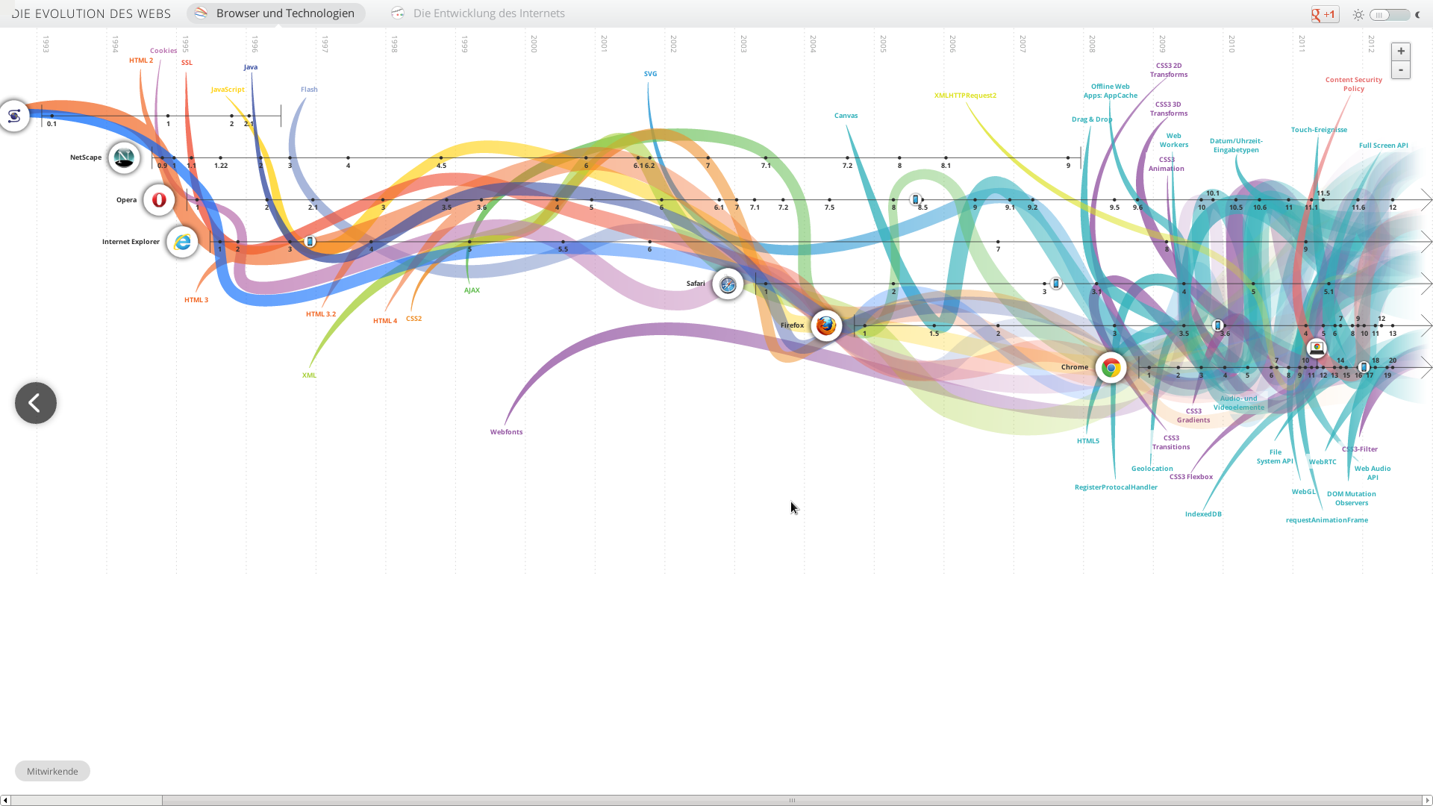Select the Flash technology label
Viewport: 1433px width, 806px height.
(309, 90)
